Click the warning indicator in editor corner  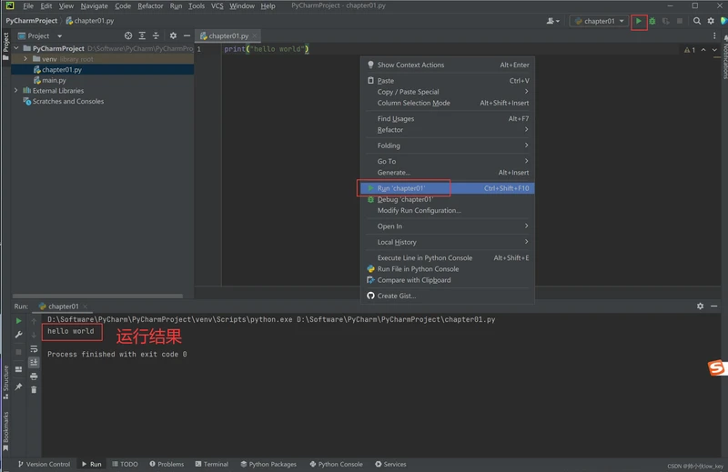point(690,50)
